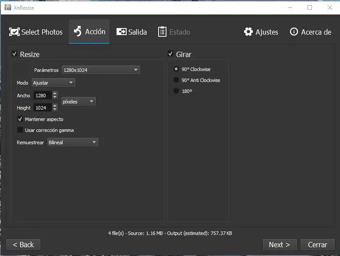Click the Acción rotate arrow icon

(78, 31)
